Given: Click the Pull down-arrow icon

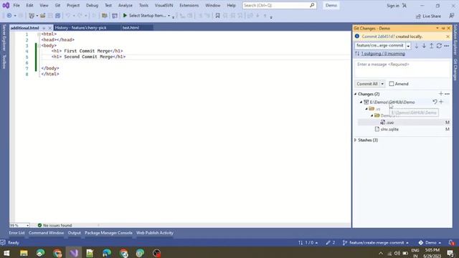Looking at the screenshot, I should point(424,46).
